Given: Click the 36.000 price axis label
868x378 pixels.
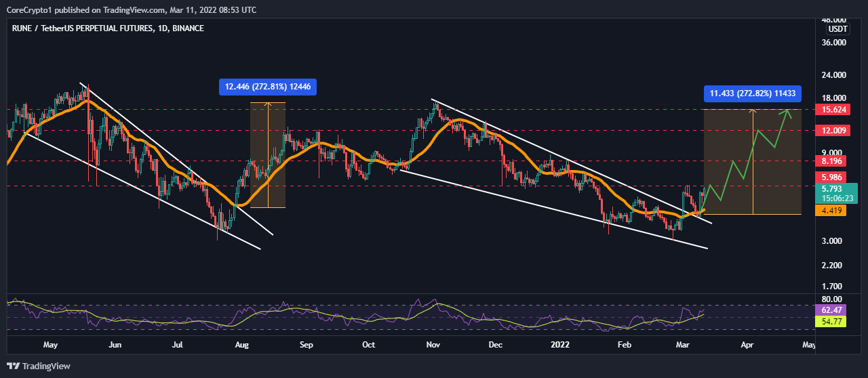Looking at the screenshot, I should [833, 42].
